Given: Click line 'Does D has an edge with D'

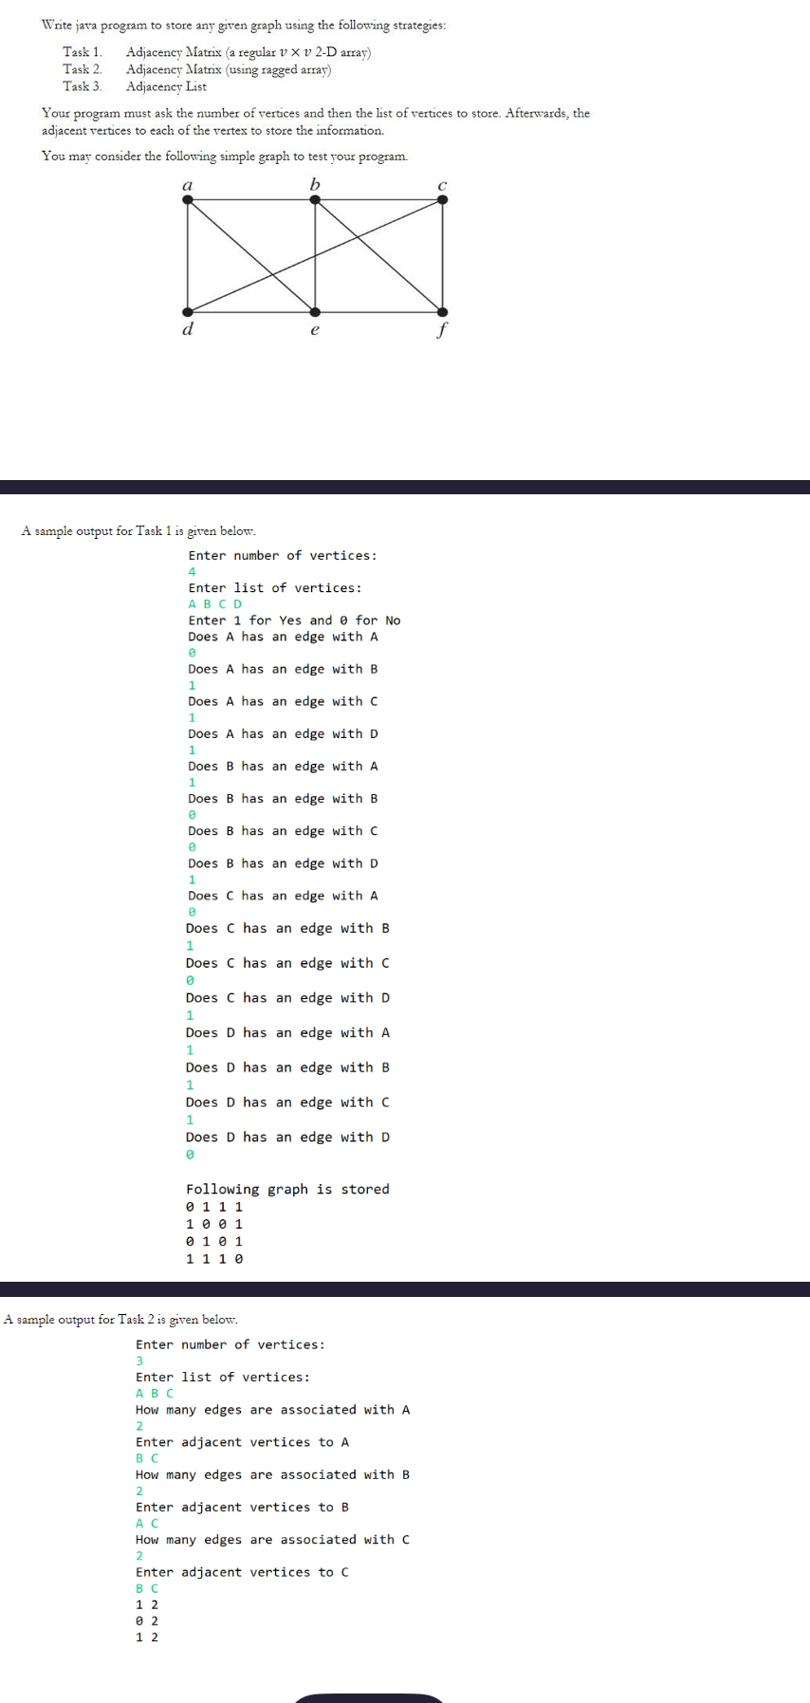Looking at the screenshot, I should (287, 1137).
